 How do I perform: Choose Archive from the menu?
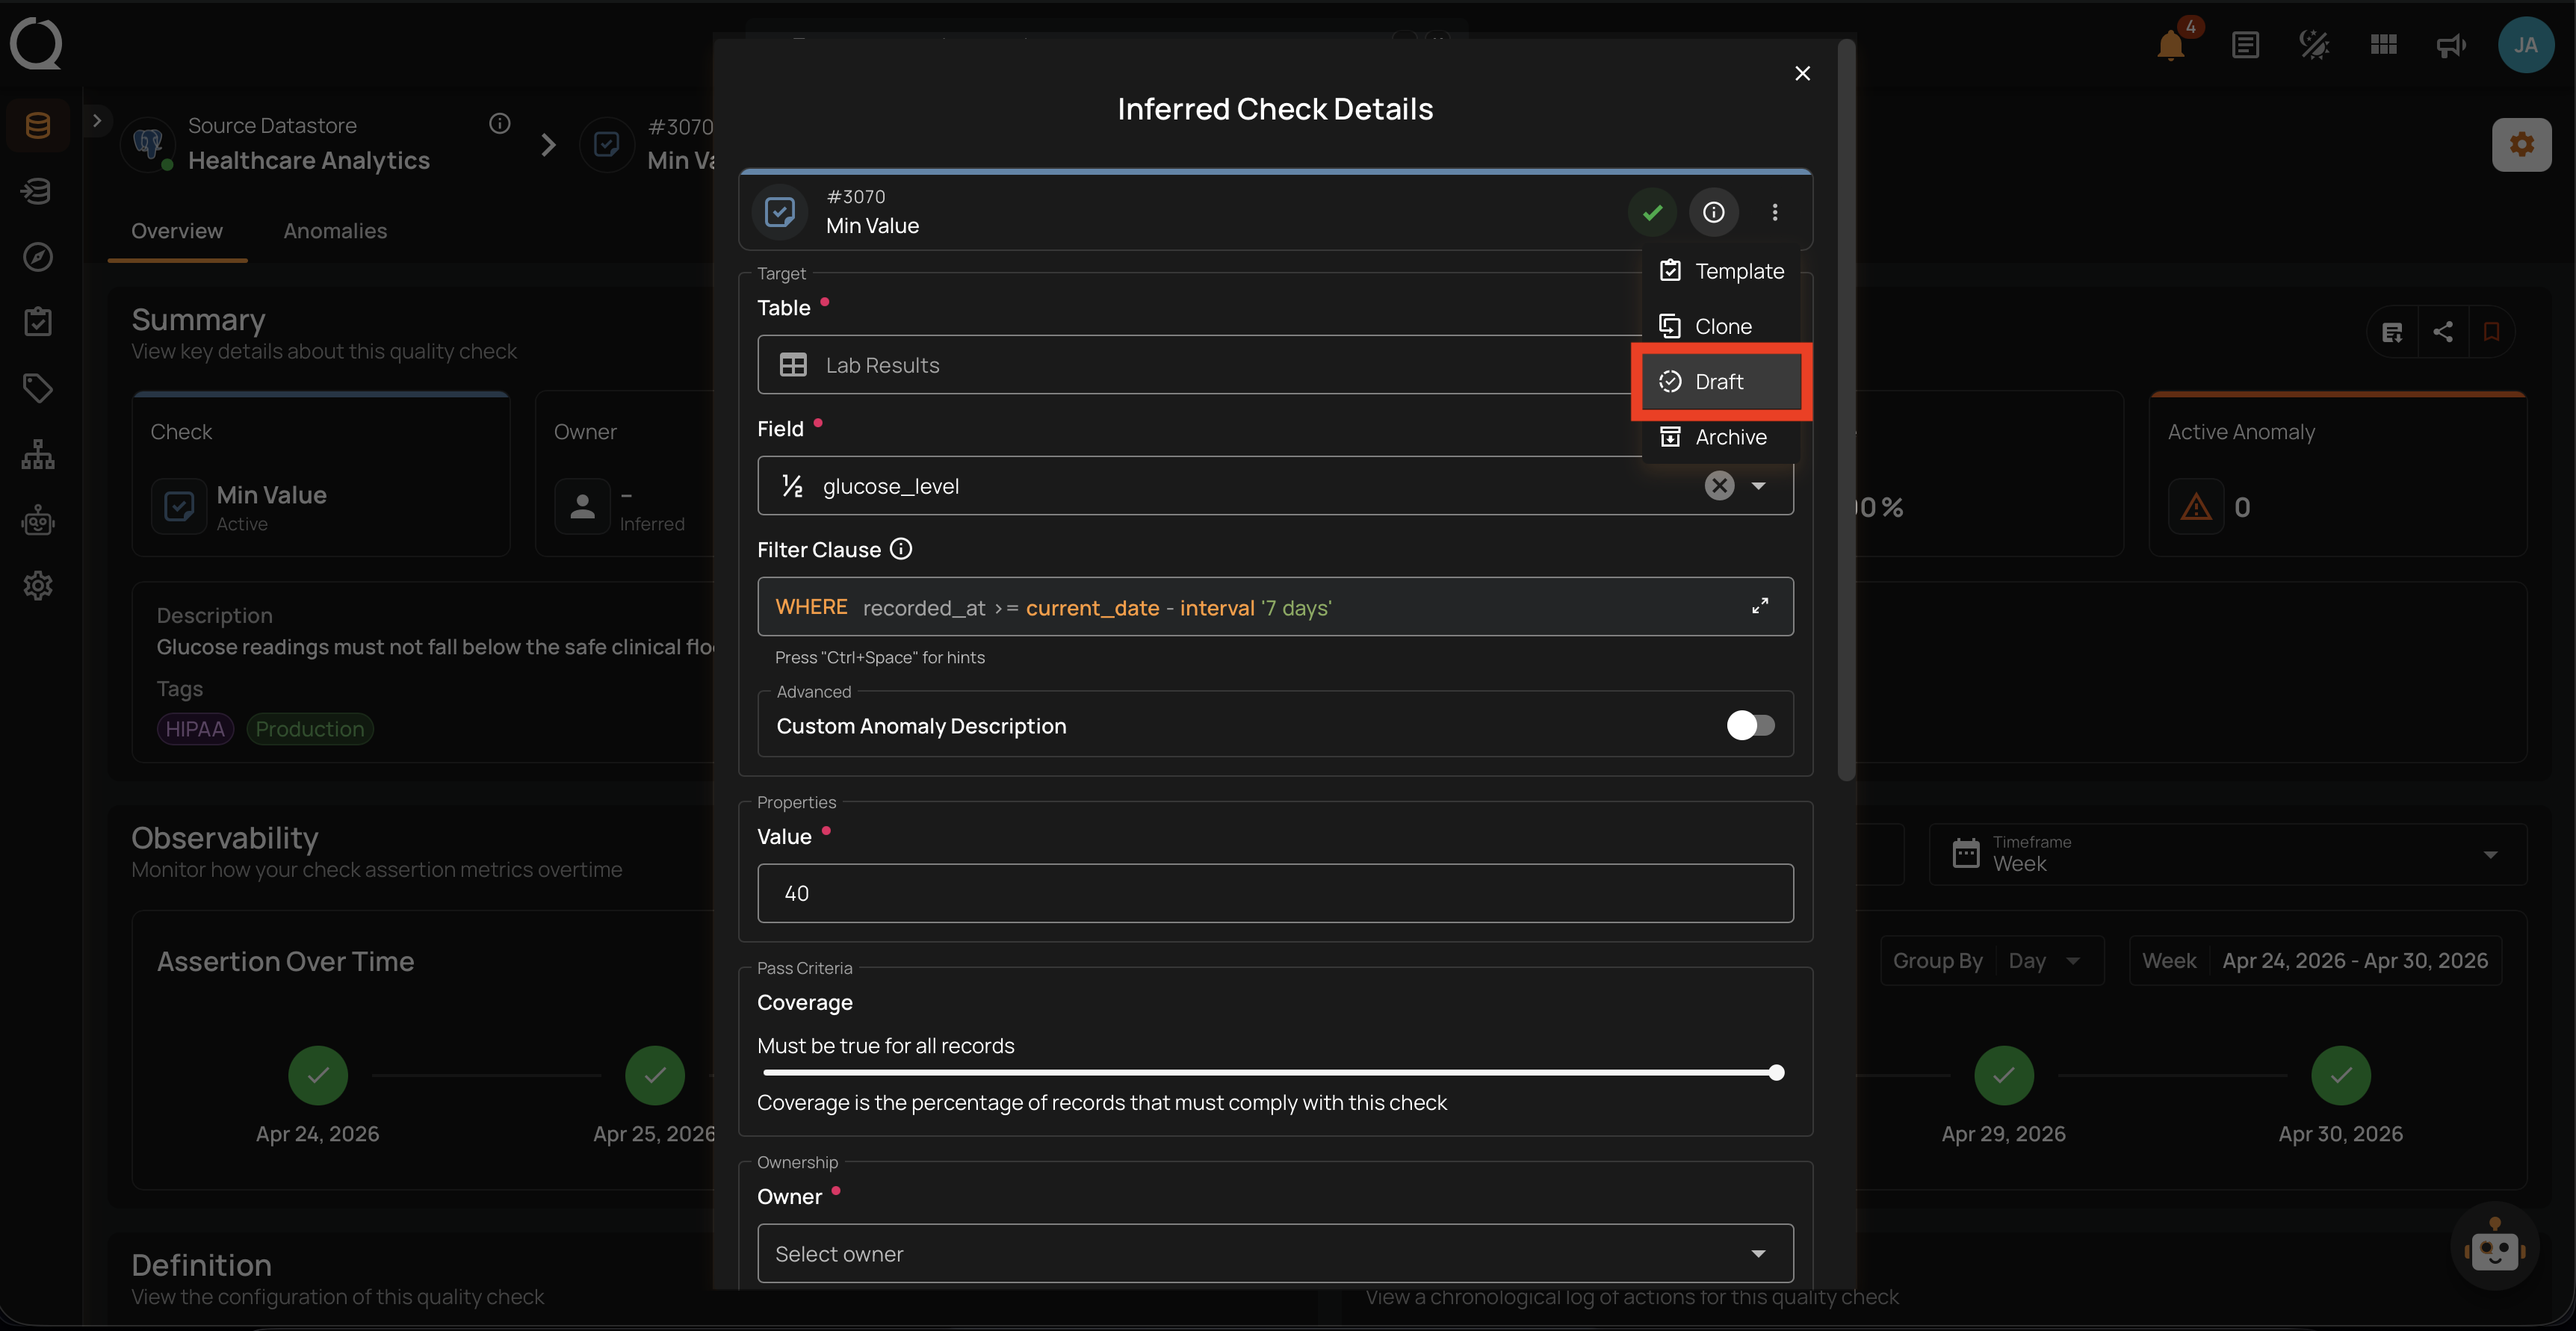1721,437
